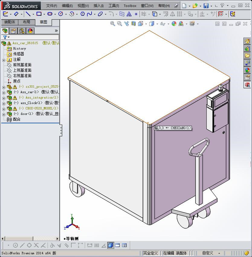The image size is (252, 257).
Task: Expand the 注解 annotations node
Action: tap(4, 60)
